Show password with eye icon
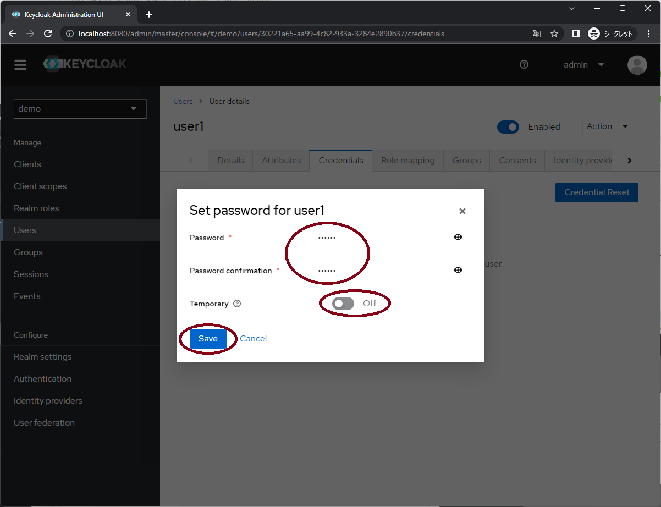The image size is (661, 507). click(458, 238)
